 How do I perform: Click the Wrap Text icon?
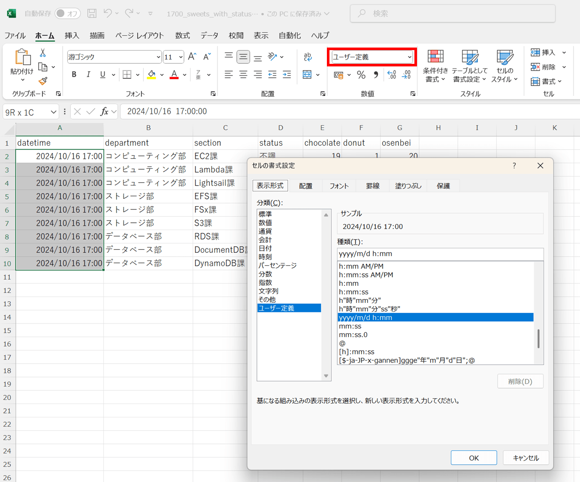pos(308,57)
